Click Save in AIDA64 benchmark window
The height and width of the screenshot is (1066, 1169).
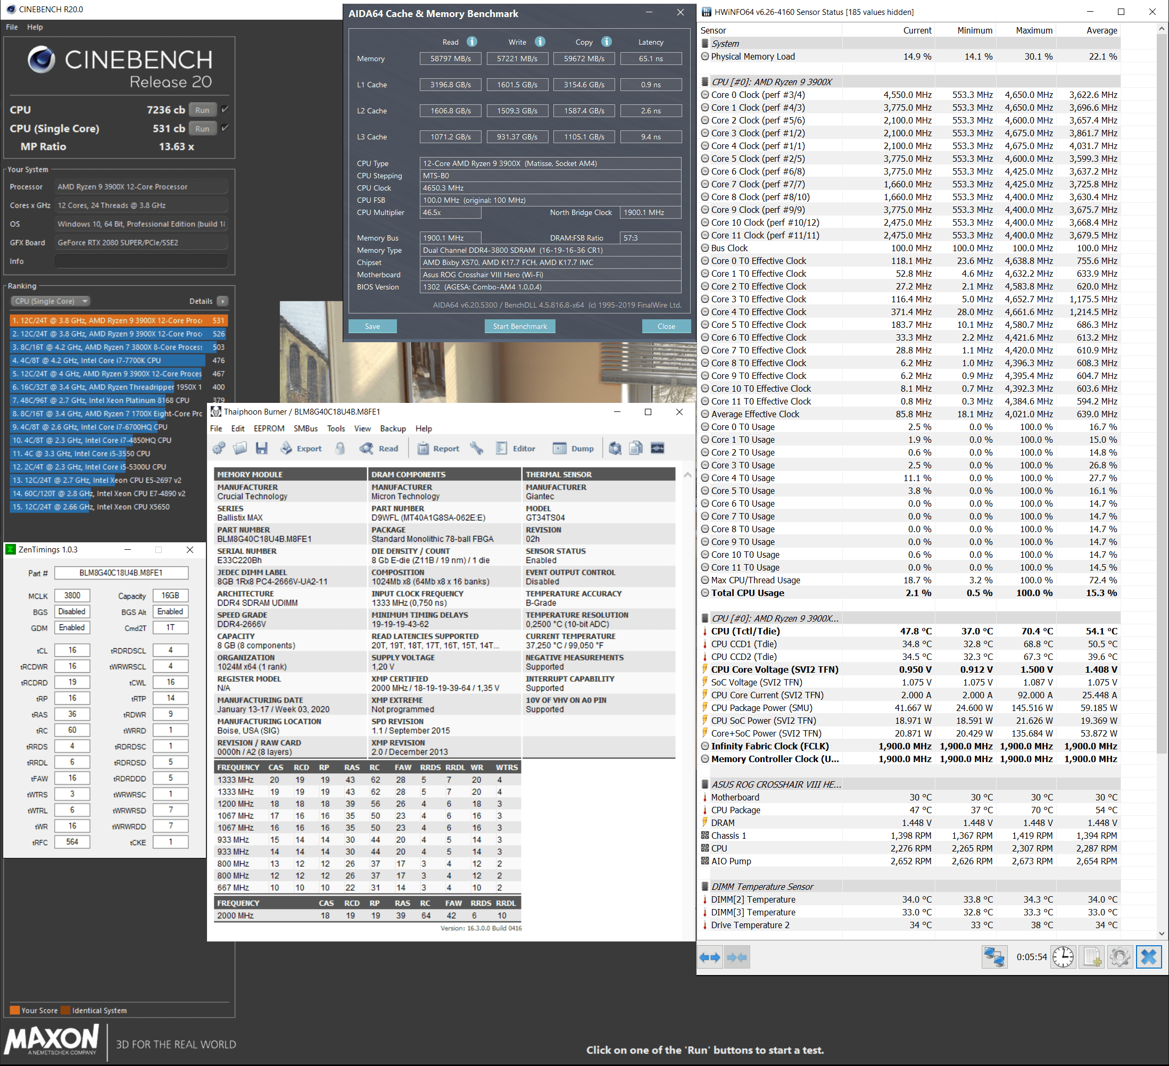372,326
